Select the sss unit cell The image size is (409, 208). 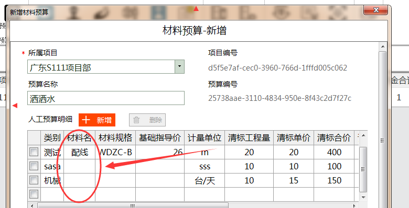coord(204,166)
